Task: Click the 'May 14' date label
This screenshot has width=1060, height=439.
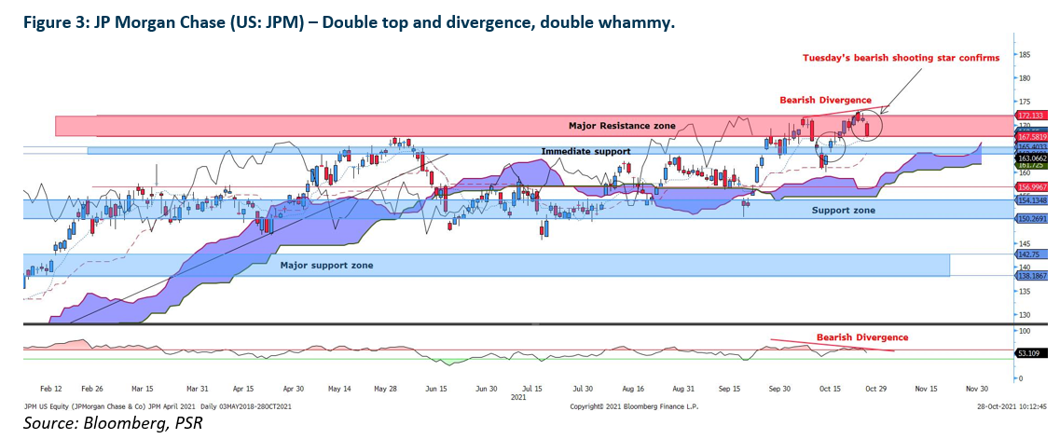Action: click(339, 390)
